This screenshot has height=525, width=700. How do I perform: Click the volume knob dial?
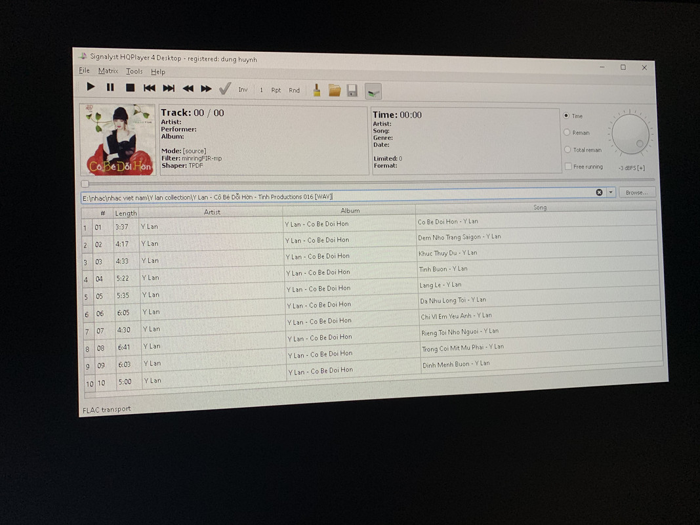click(x=630, y=133)
